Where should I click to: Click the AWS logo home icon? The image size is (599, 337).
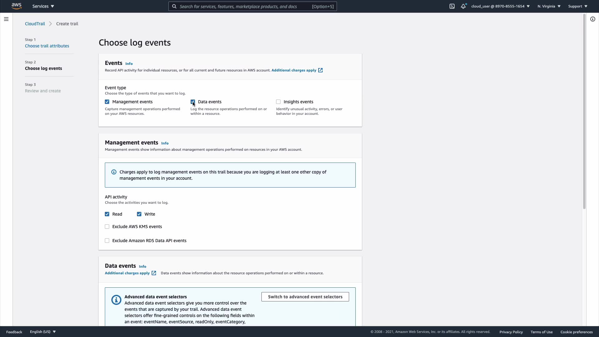[x=17, y=6]
